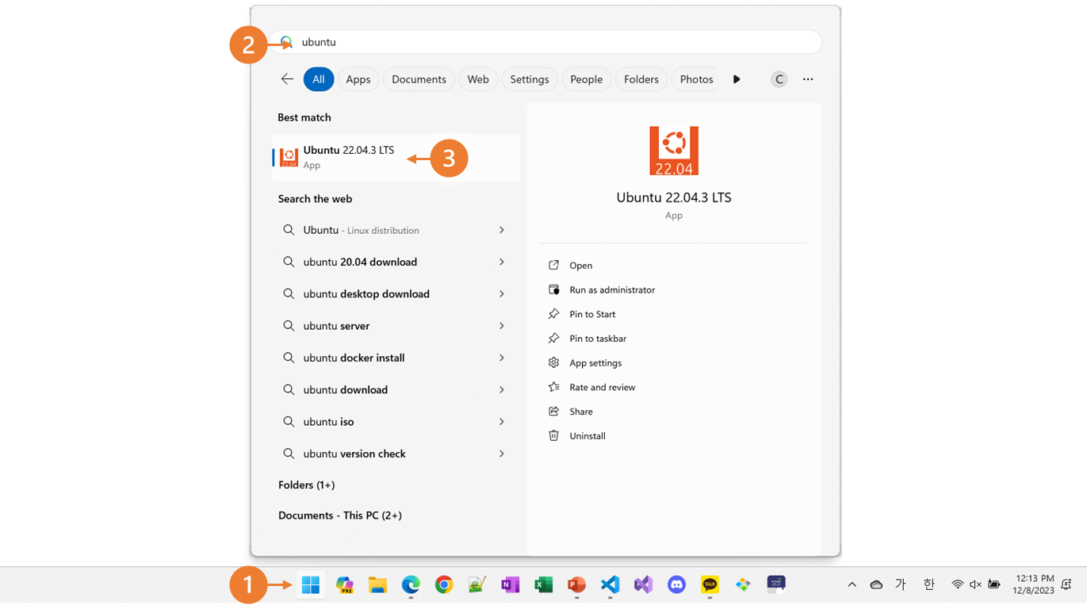
Task: Open OneDrive cloud tray icon
Action: coord(876,585)
